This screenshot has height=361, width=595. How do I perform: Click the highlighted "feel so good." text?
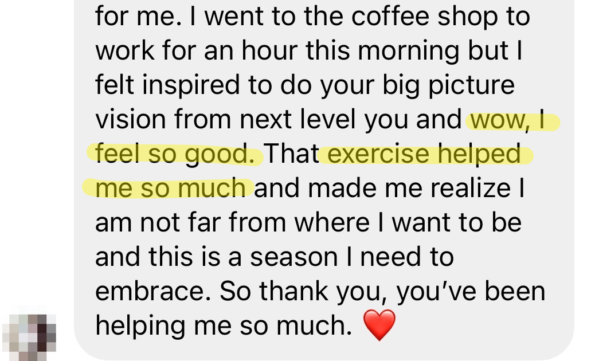175,154
